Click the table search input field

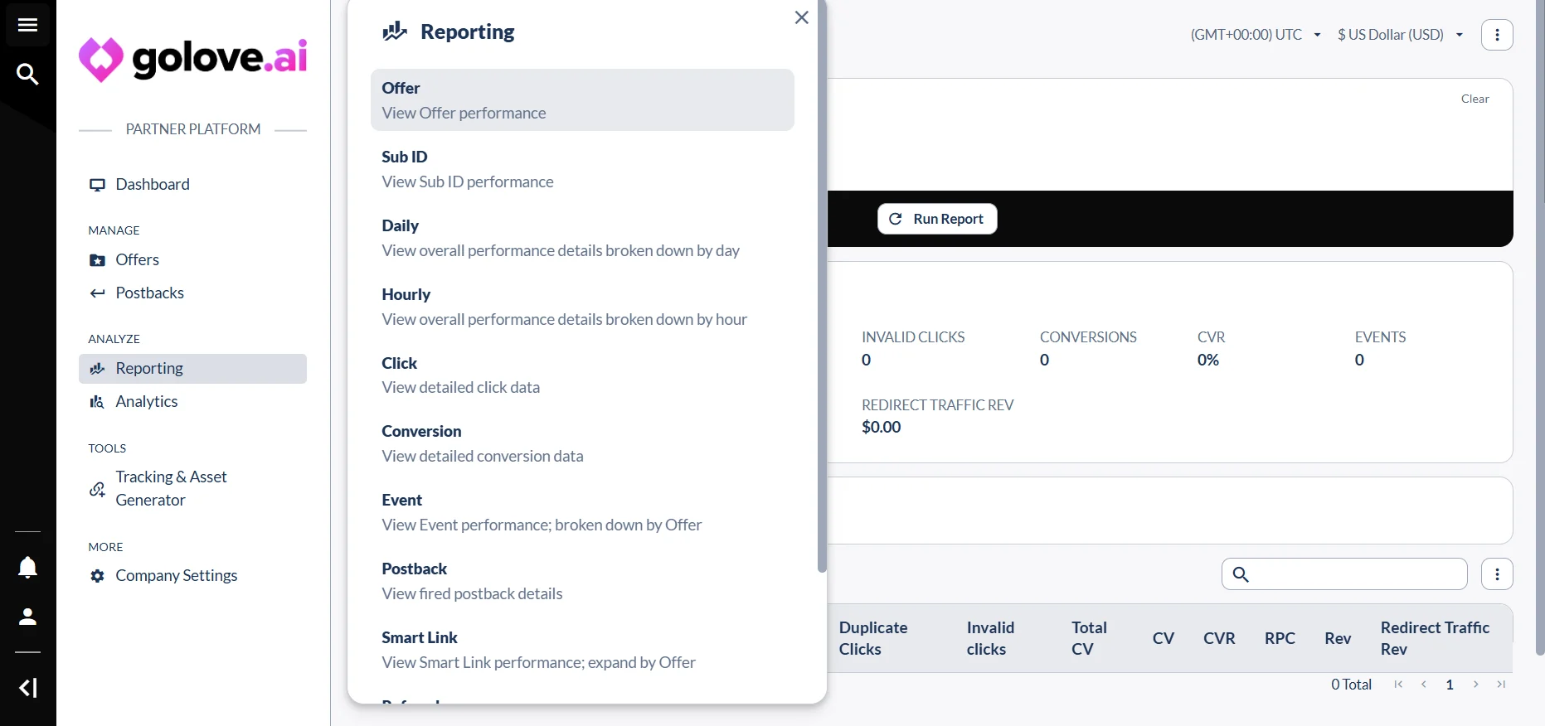point(1344,574)
